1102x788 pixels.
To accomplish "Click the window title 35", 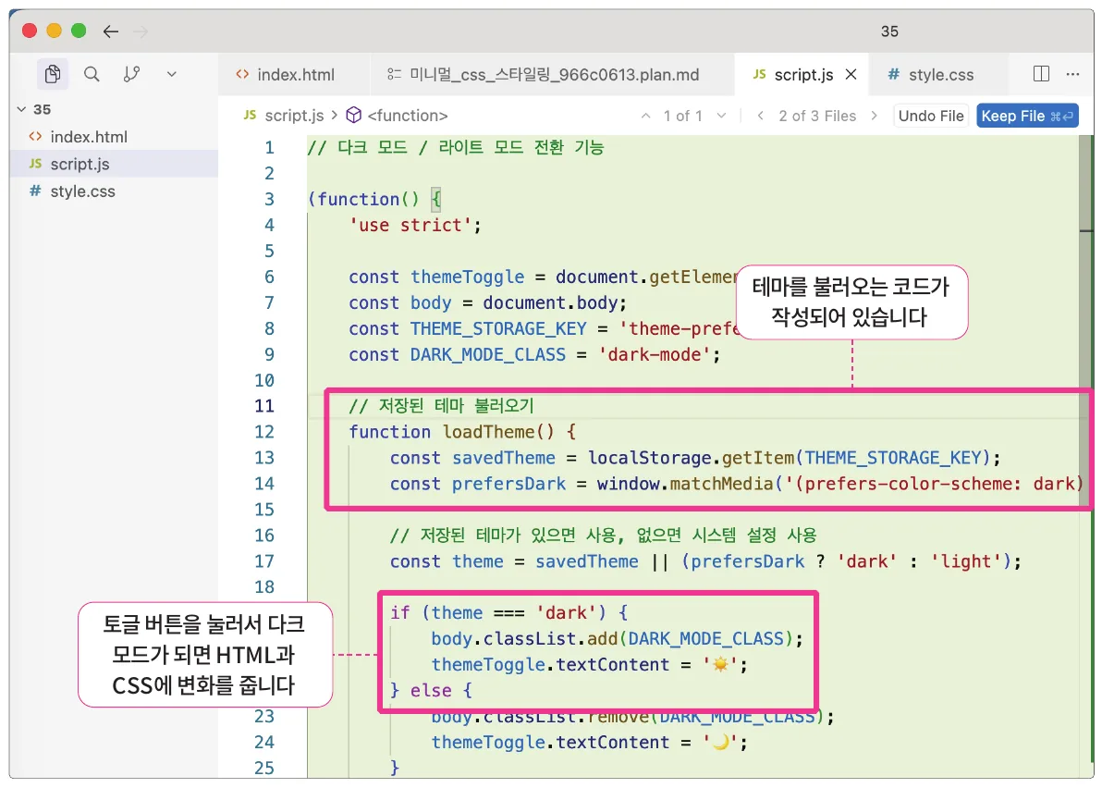I will pos(889,31).
